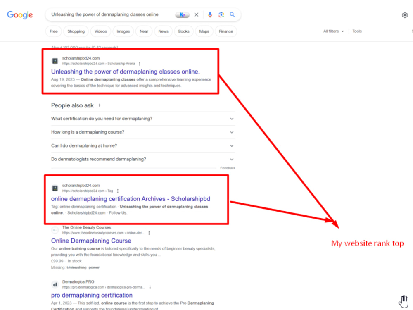Click scholarshipbd24 favicon in Tag result
413x310 pixels.
coord(55,188)
